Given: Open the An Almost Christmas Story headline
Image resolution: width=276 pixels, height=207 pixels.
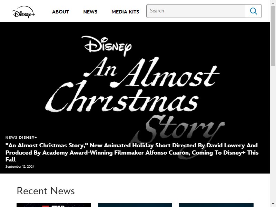Looking at the screenshot, I should [x=132, y=152].
